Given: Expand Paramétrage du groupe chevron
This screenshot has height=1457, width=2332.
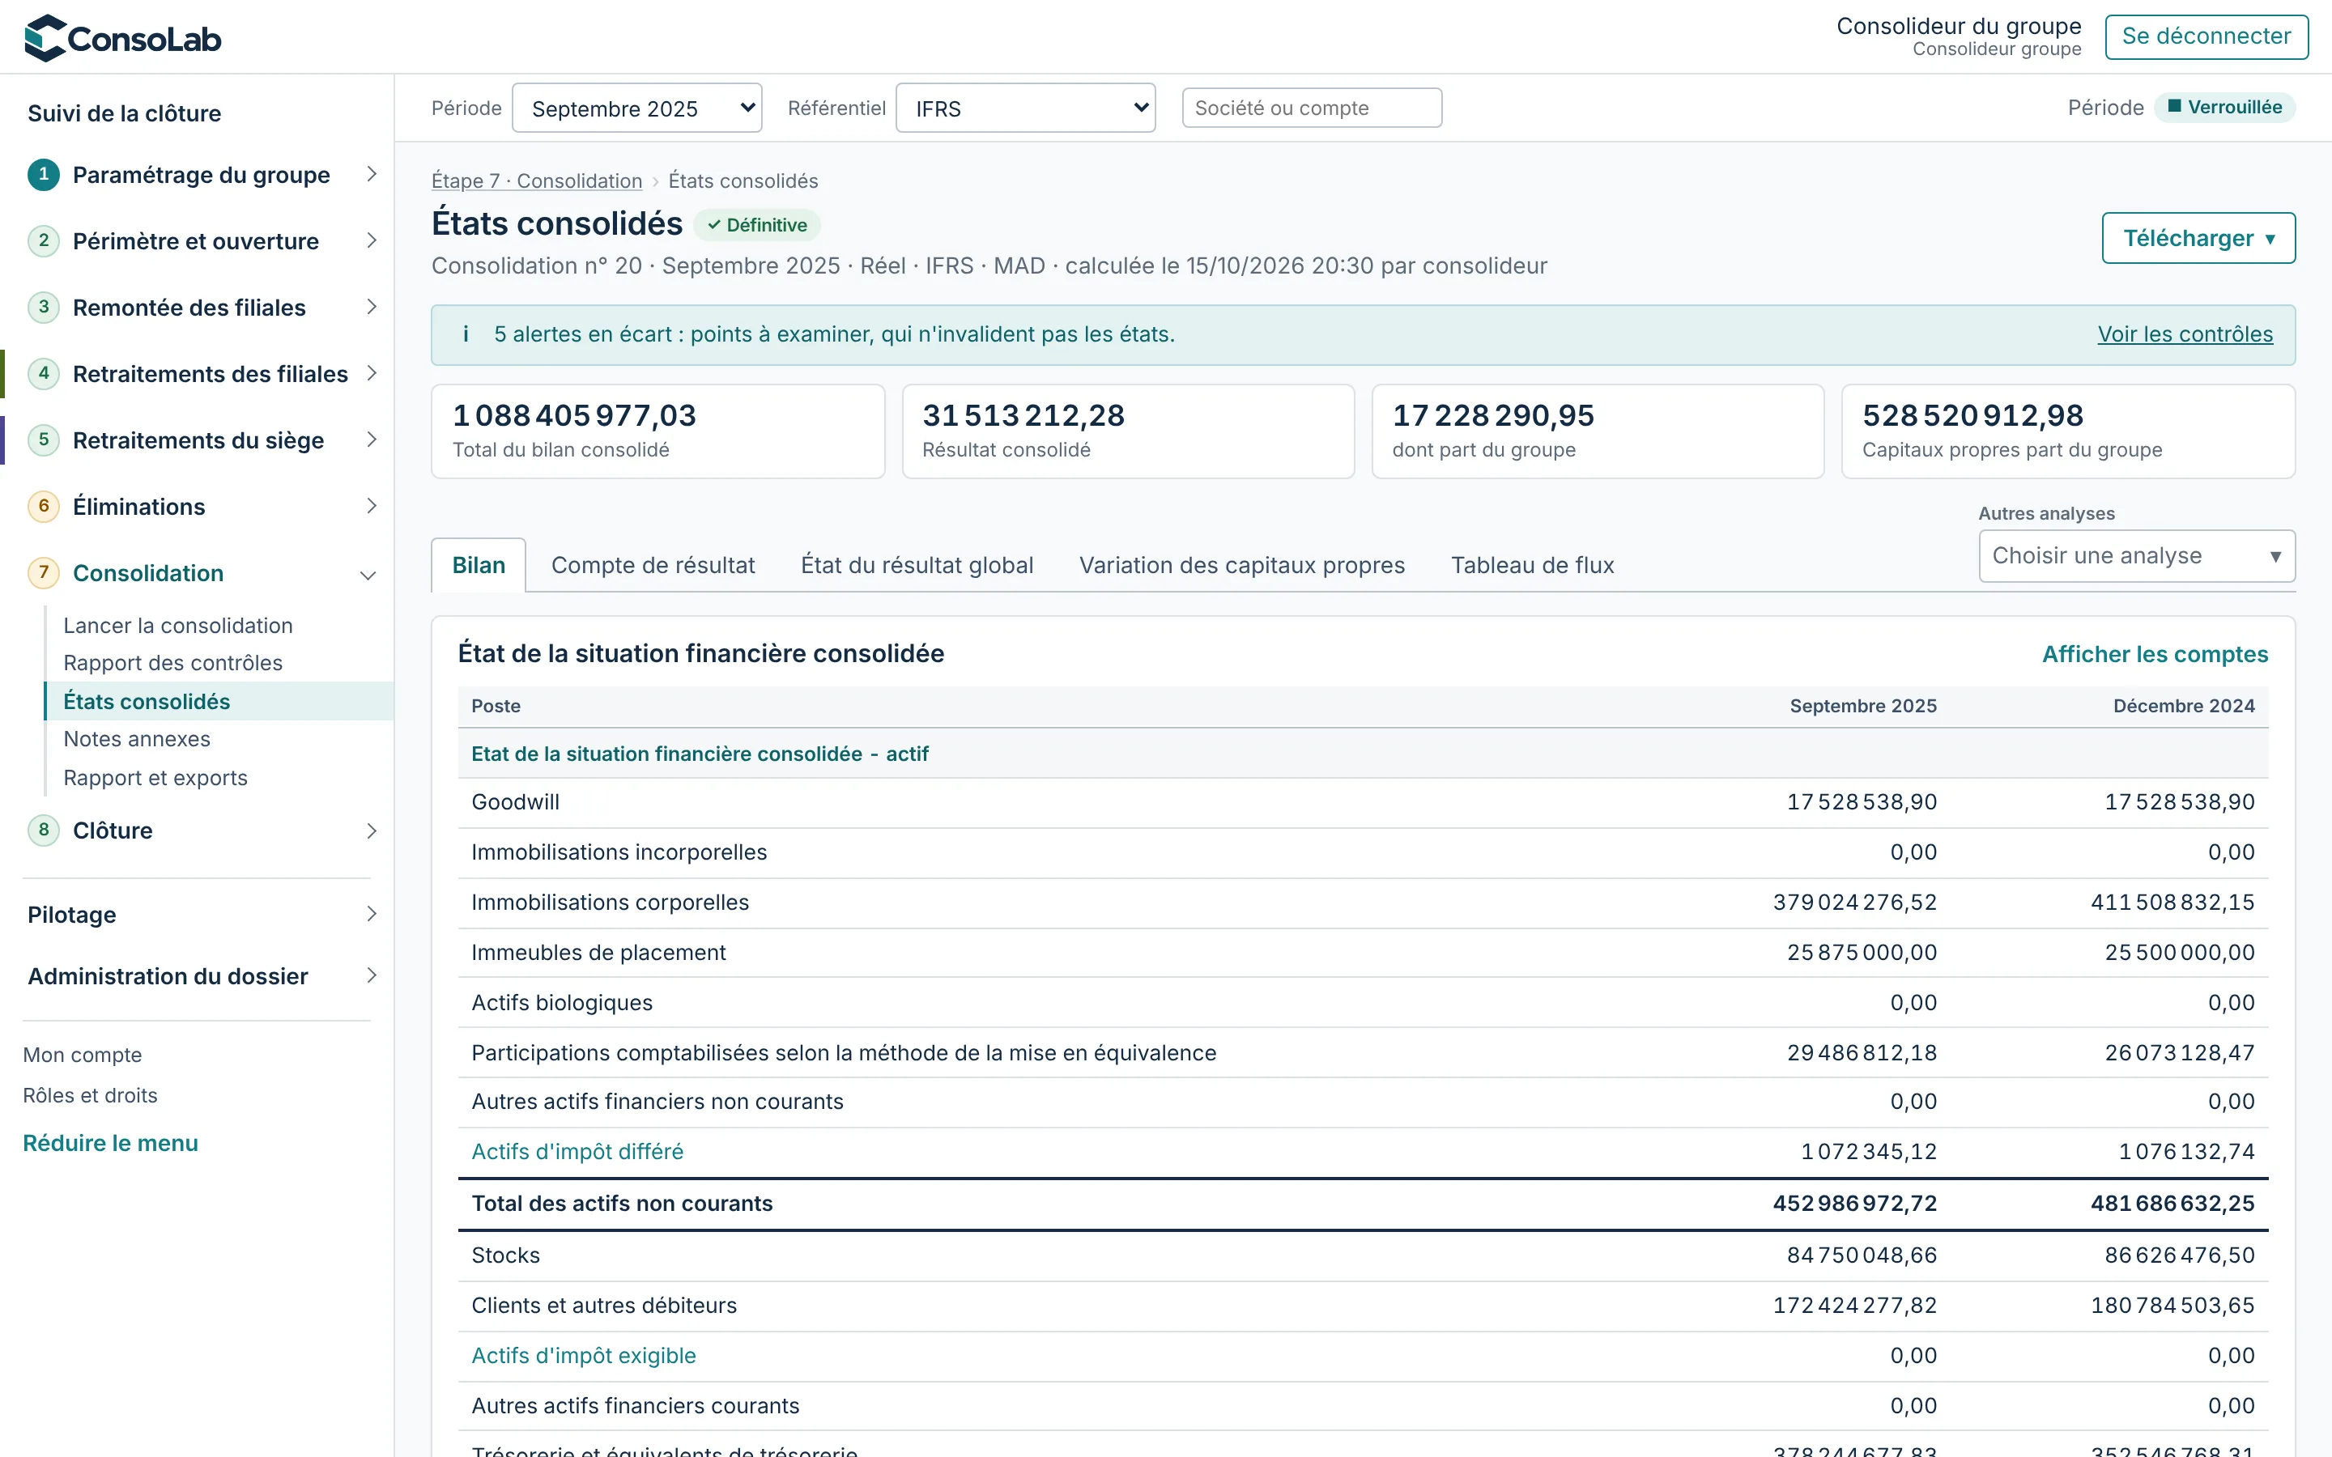Looking at the screenshot, I should click(372, 174).
